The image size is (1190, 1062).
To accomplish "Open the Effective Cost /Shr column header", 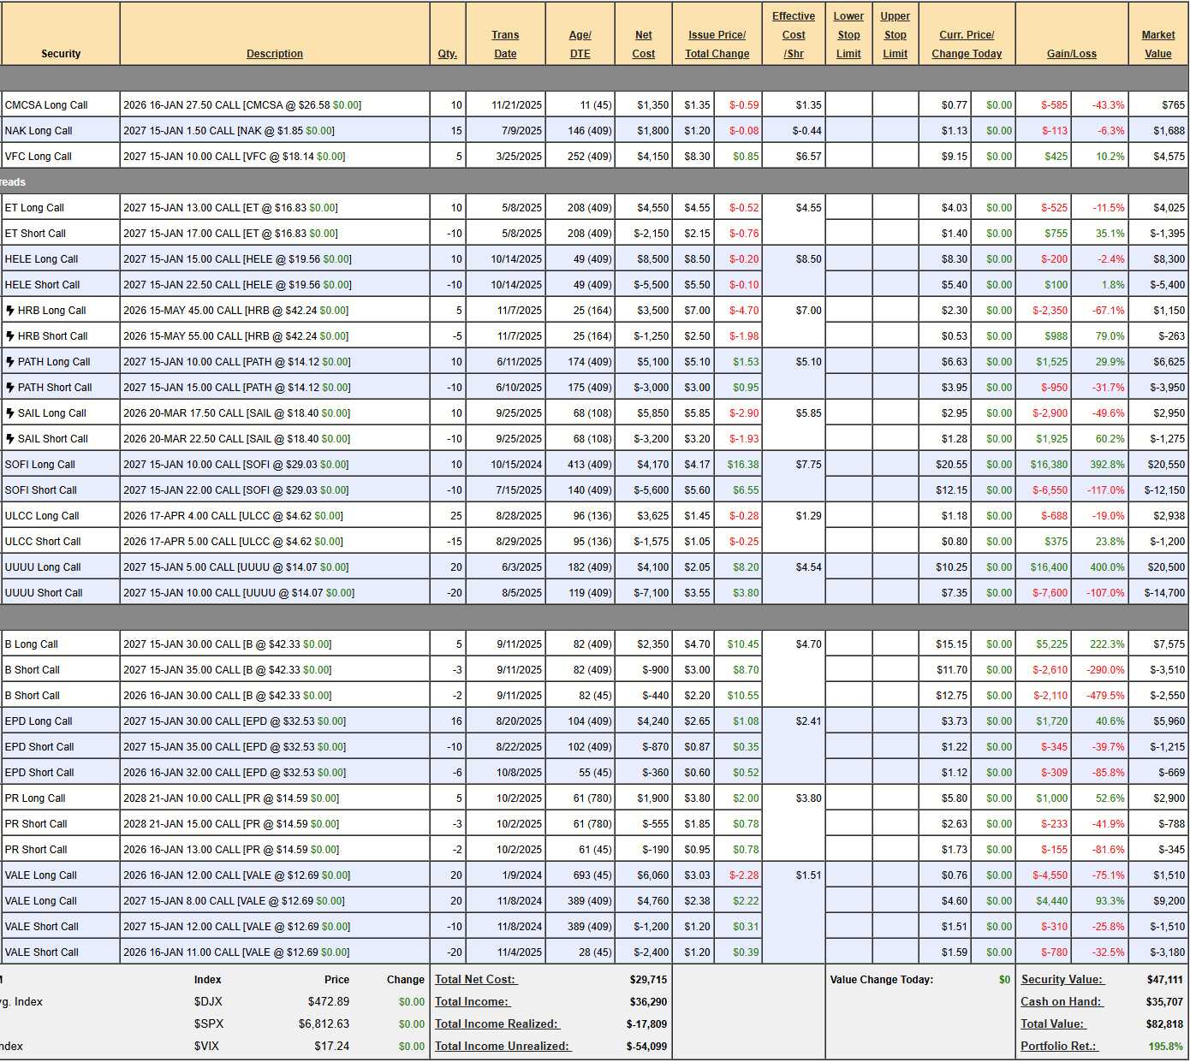I will 793,35.
